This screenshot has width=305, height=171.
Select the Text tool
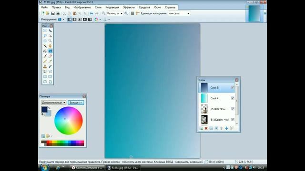click(45, 71)
